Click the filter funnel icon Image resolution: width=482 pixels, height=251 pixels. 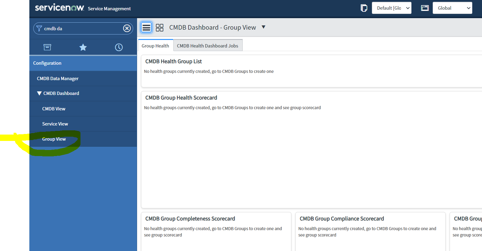[39, 28]
